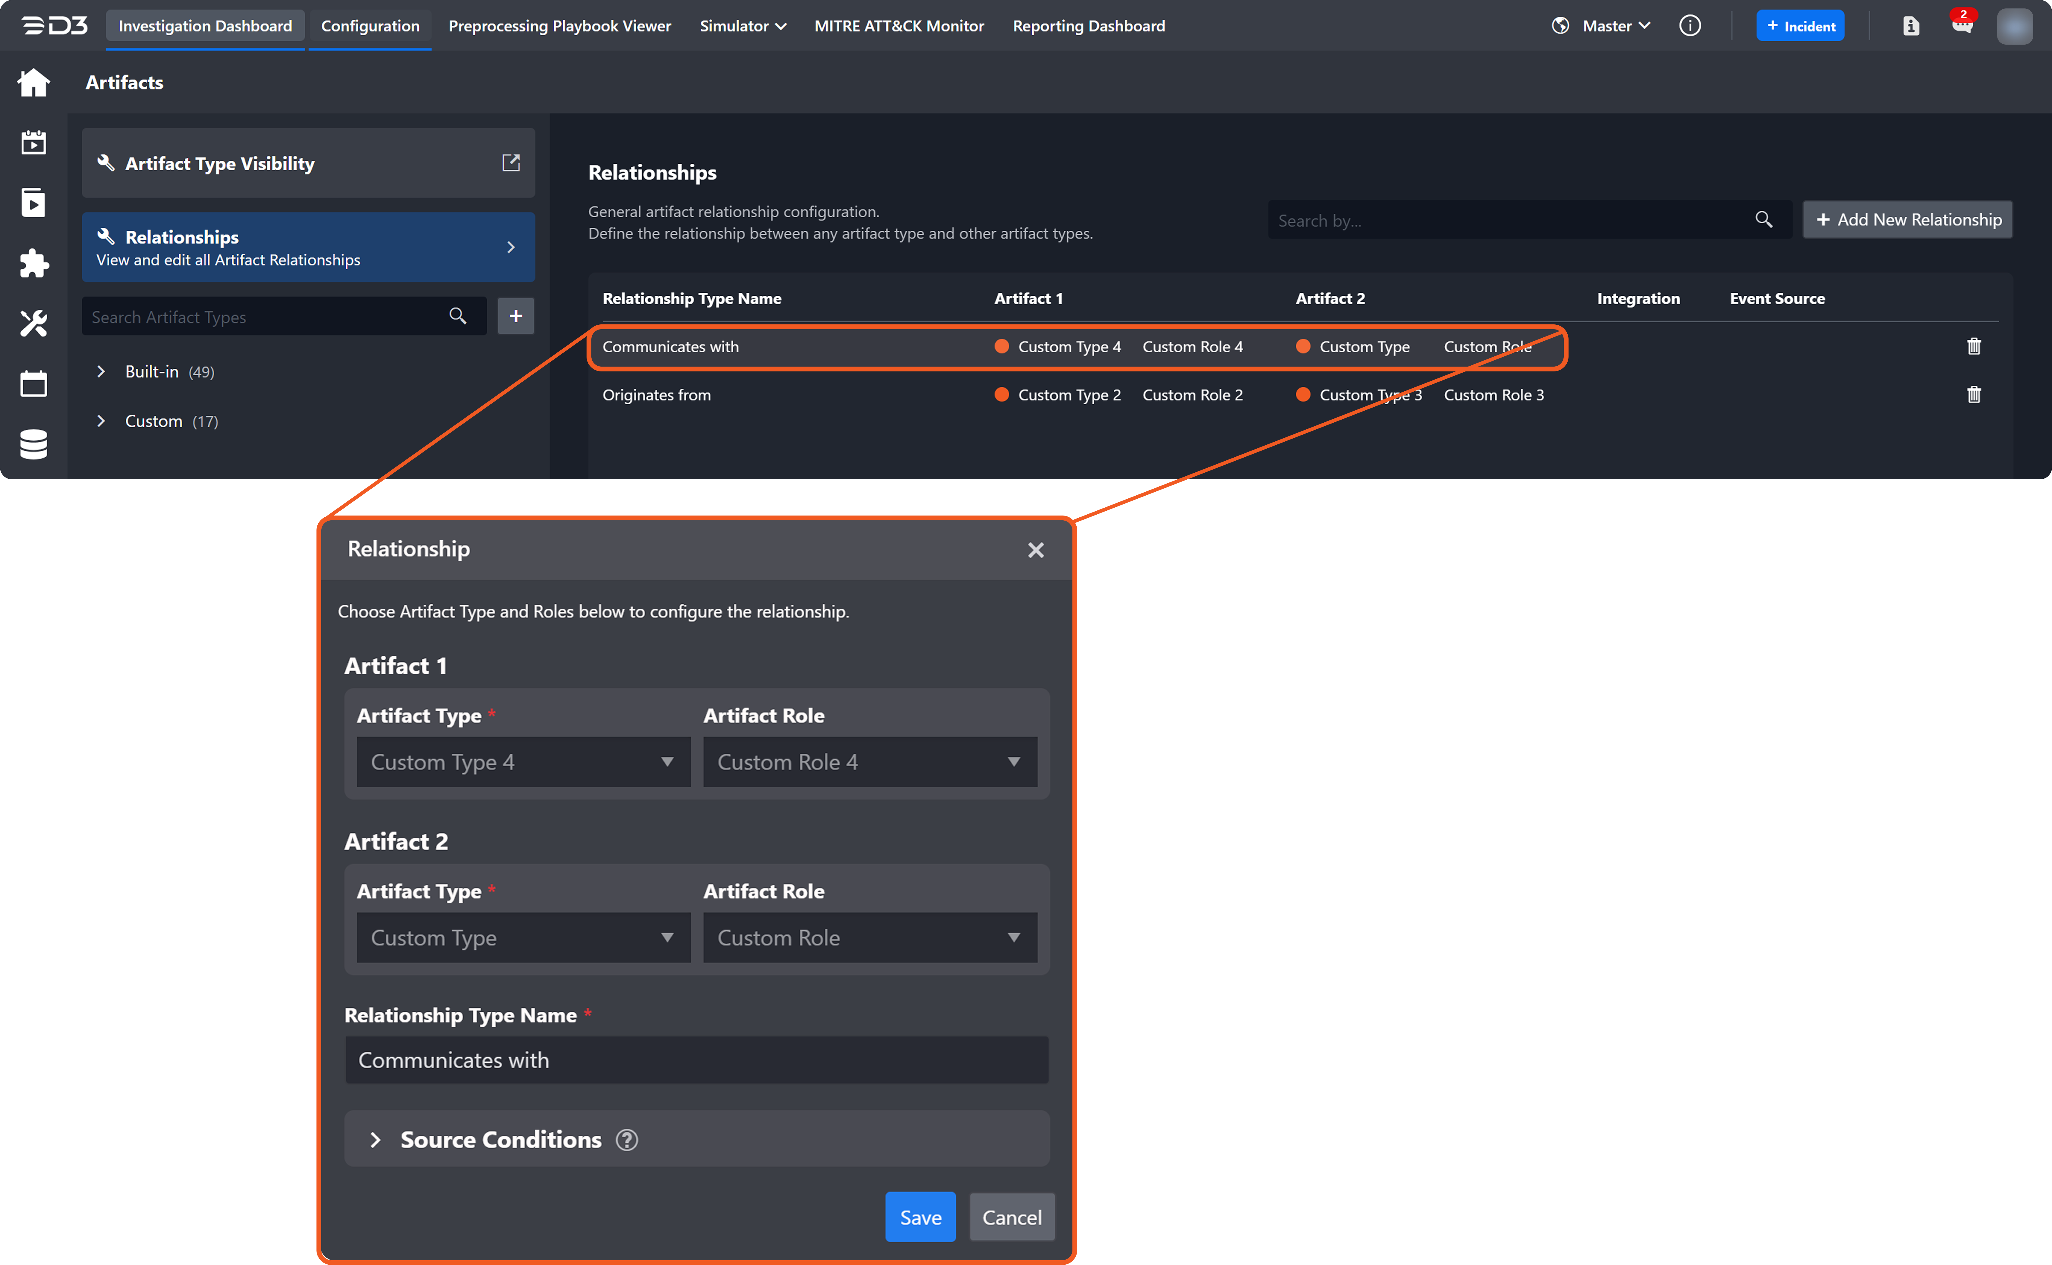This screenshot has height=1265, width=2052.
Task: Expand the Custom artifact types group
Action: (x=101, y=421)
